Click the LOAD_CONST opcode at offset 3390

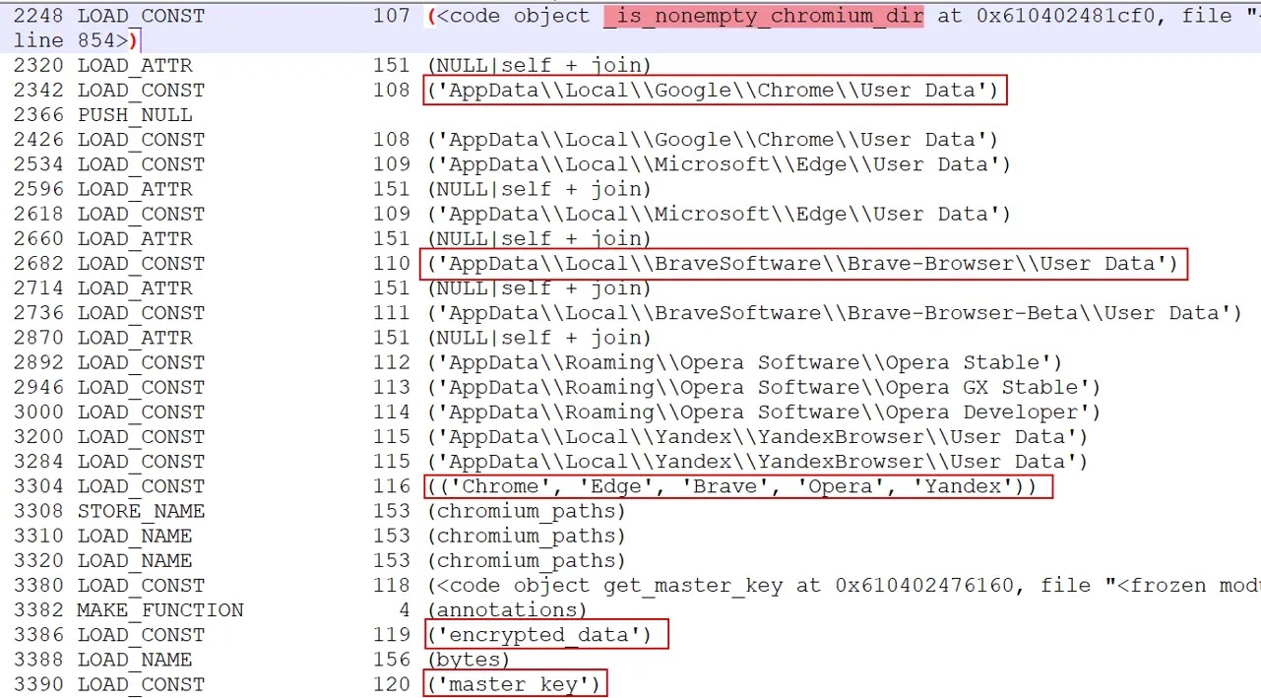142,684
